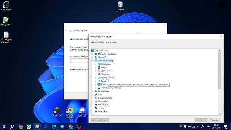Open volume control in system tray
Screen dimensions: 231x130
point(197,127)
